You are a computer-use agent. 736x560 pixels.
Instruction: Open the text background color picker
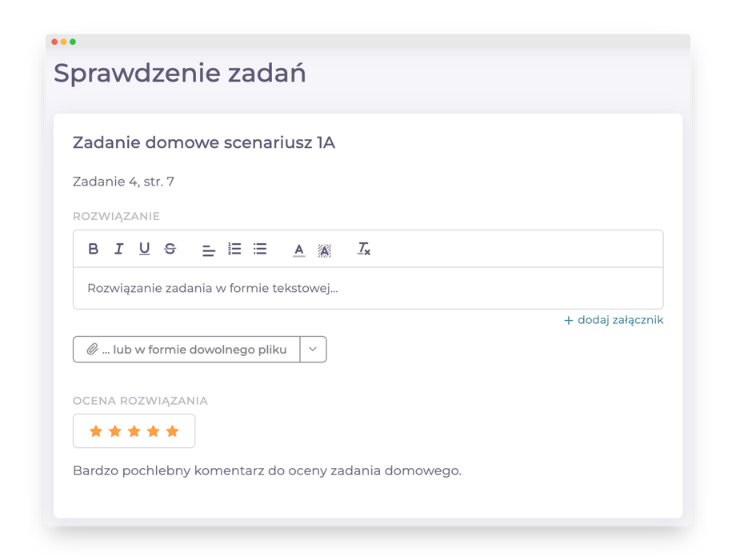[324, 250]
